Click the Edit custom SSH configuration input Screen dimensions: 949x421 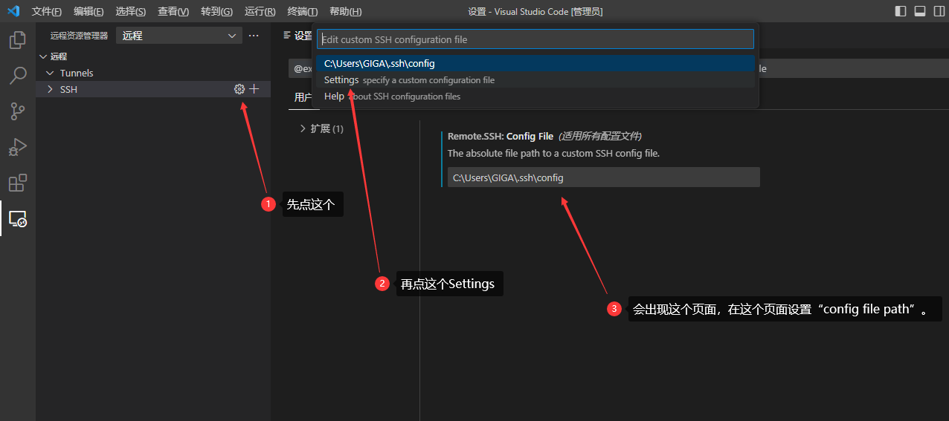tap(535, 39)
